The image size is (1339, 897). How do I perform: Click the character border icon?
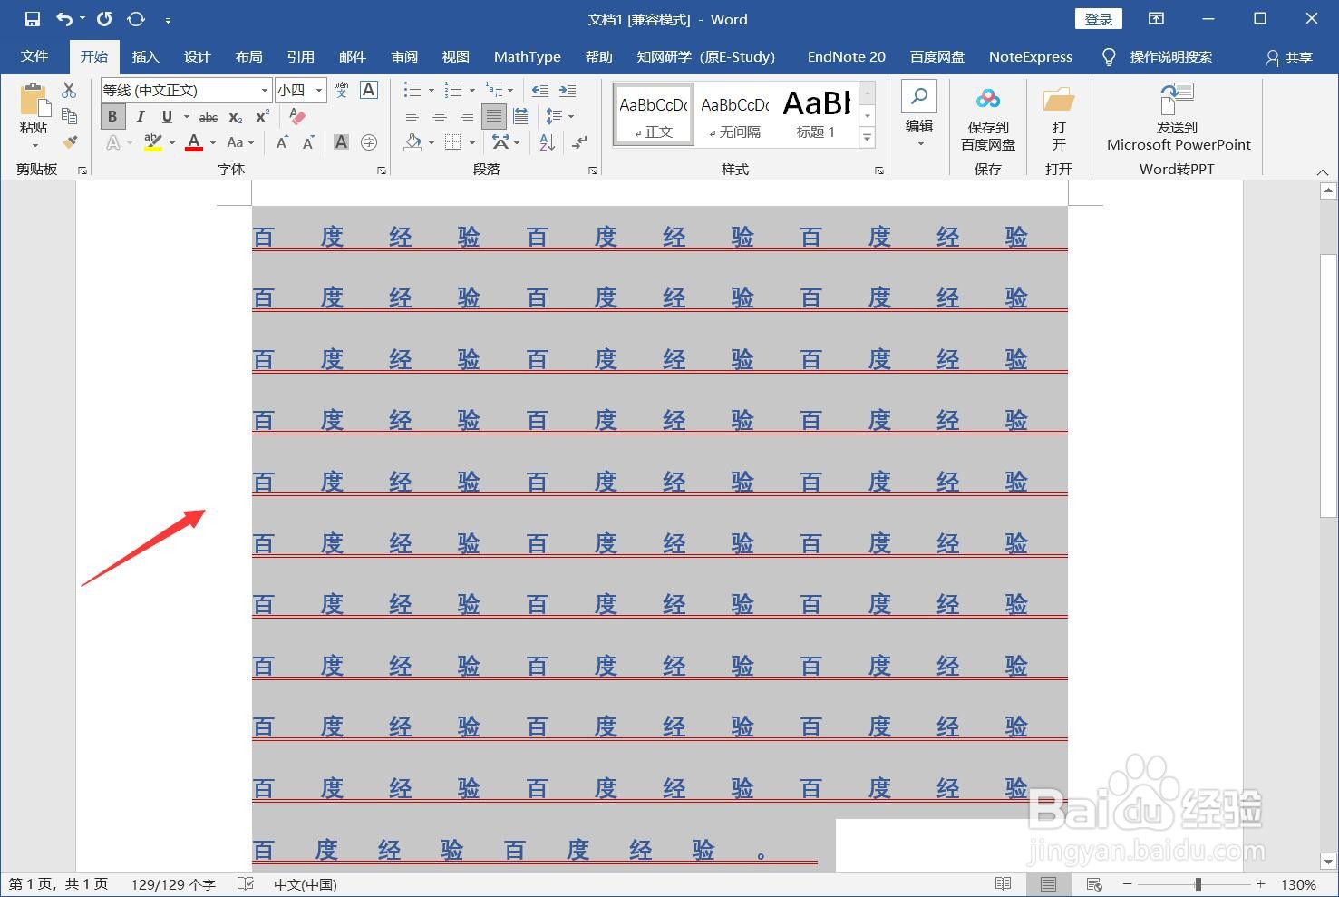[369, 90]
